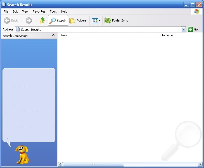The width and height of the screenshot is (204, 168).
Task: Click the Forward arrow button
Action: coord(29,20)
